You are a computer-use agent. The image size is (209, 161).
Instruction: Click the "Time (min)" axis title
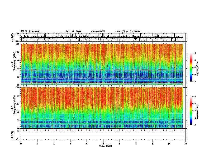(106, 146)
